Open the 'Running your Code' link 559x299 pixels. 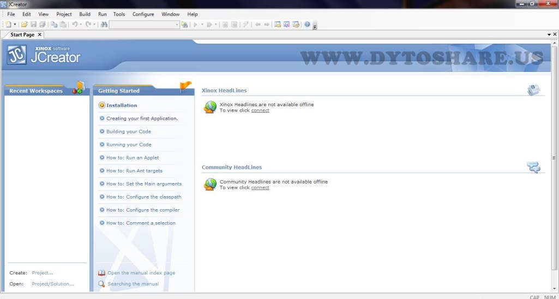[x=129, y=145]
